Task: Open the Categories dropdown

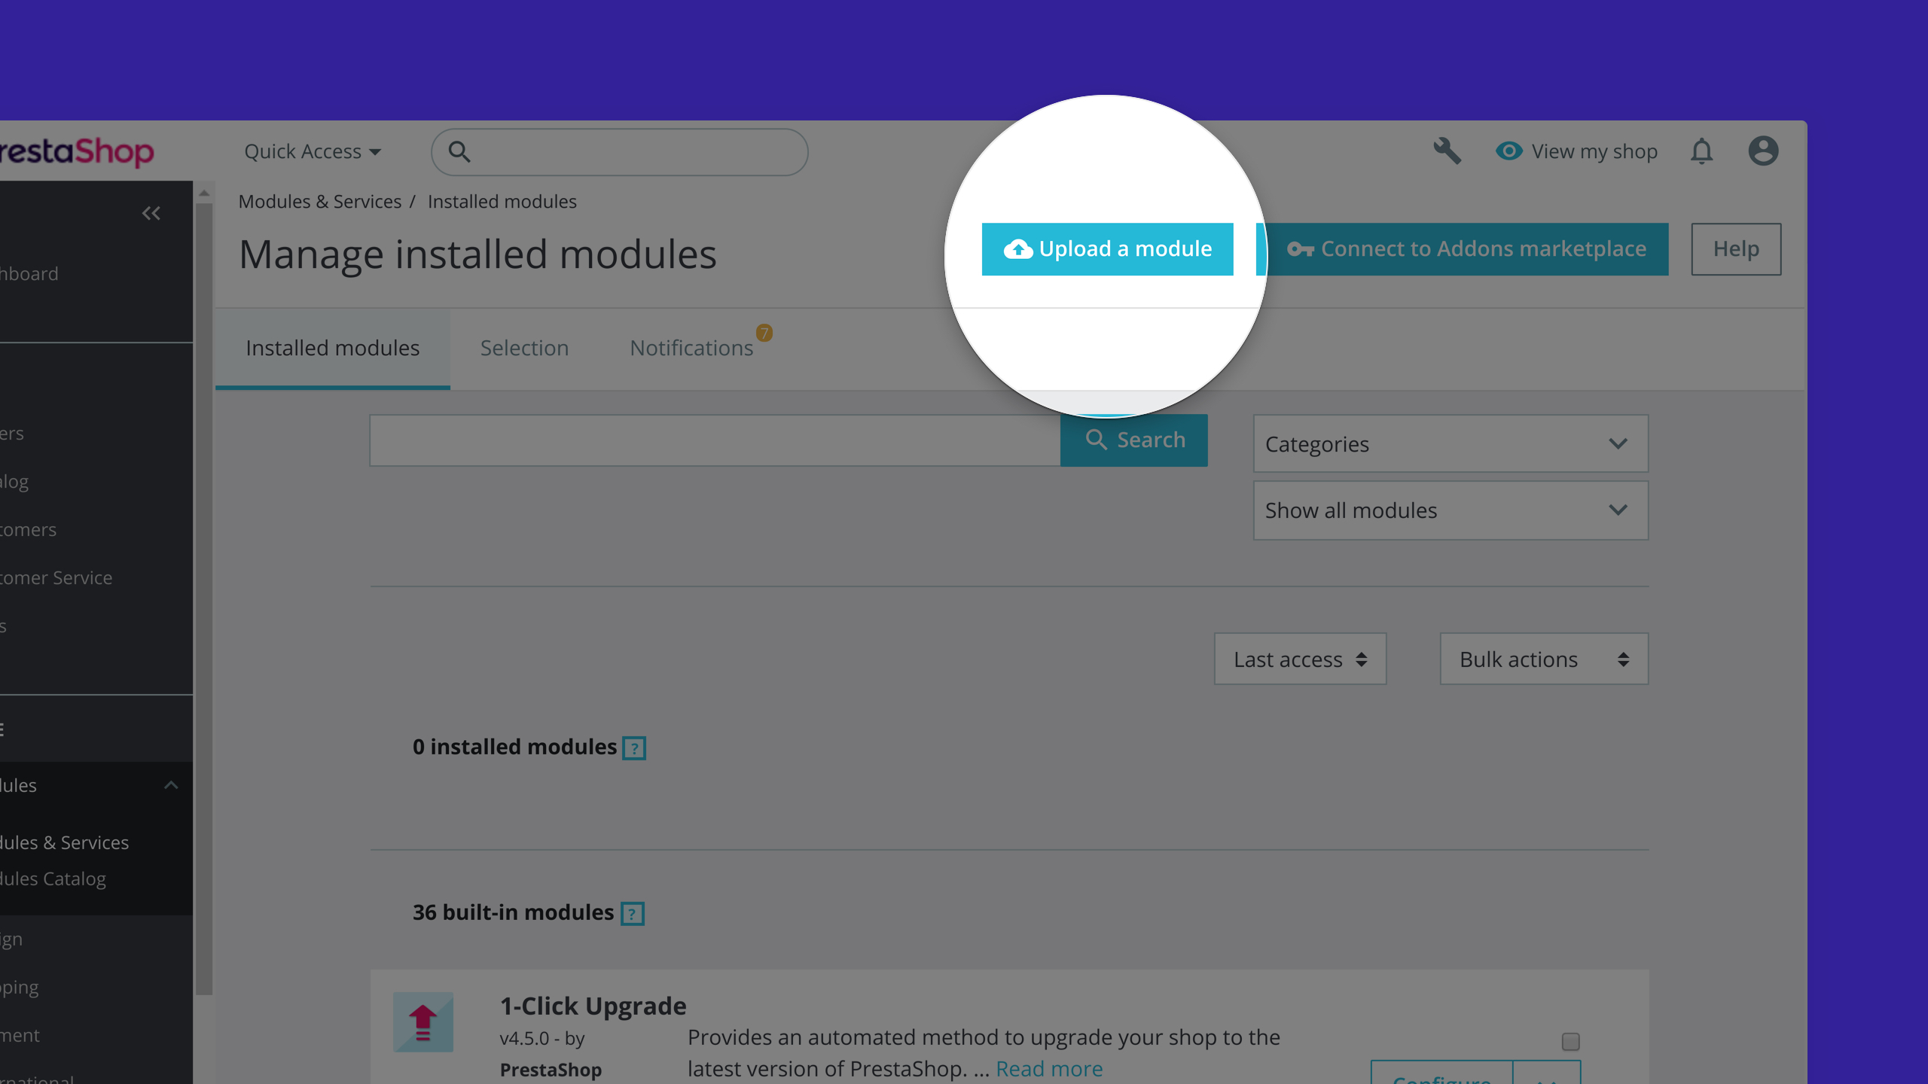Action: pyautogui.click(x=1450, y=443)
